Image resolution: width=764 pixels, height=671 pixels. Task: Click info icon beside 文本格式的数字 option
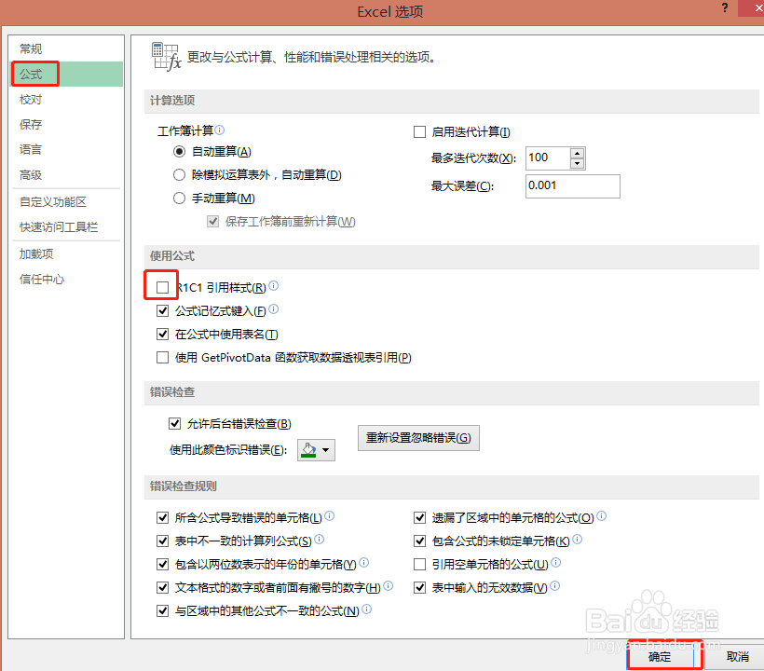tap(389, 585)
